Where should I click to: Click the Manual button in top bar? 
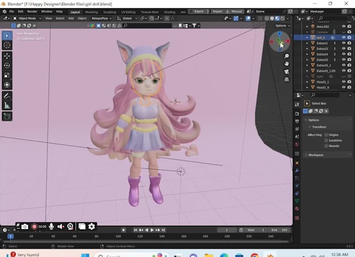click(x=235, y=11)
